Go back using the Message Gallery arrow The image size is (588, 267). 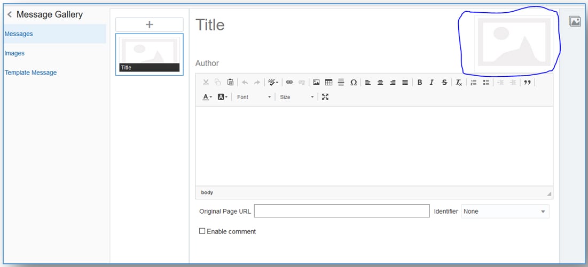pos(10,14)
